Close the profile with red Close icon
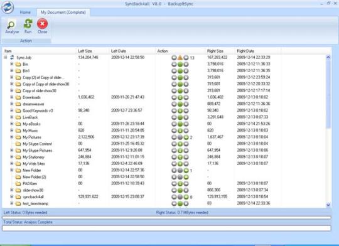339x246 pixels. [x=43, y=24]
